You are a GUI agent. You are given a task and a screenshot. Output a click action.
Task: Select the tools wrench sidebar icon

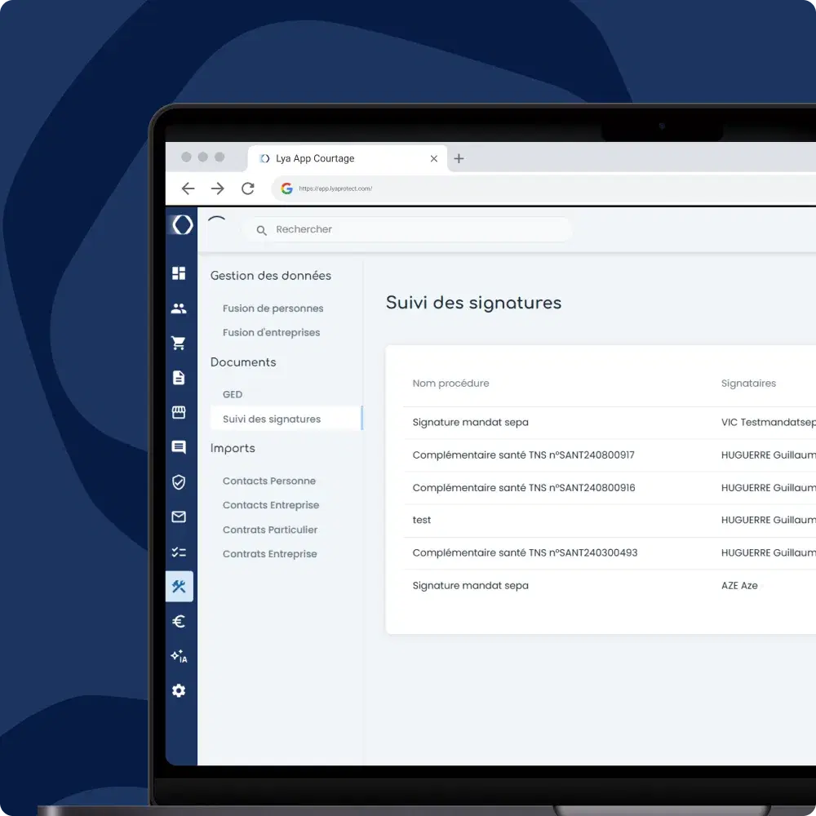click(x=179, y=587)
